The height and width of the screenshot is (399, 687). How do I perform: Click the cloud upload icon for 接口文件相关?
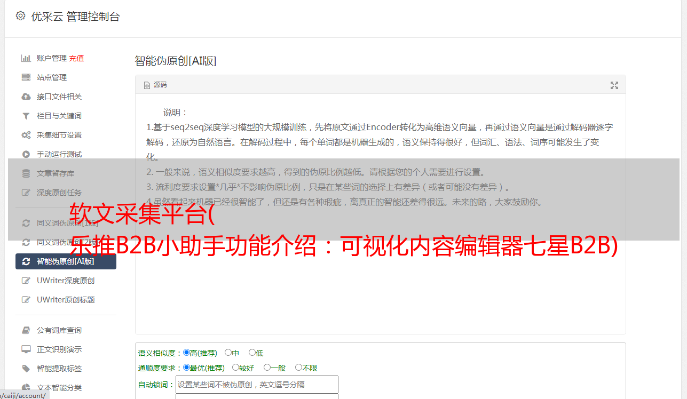click(x=26, y=97)
